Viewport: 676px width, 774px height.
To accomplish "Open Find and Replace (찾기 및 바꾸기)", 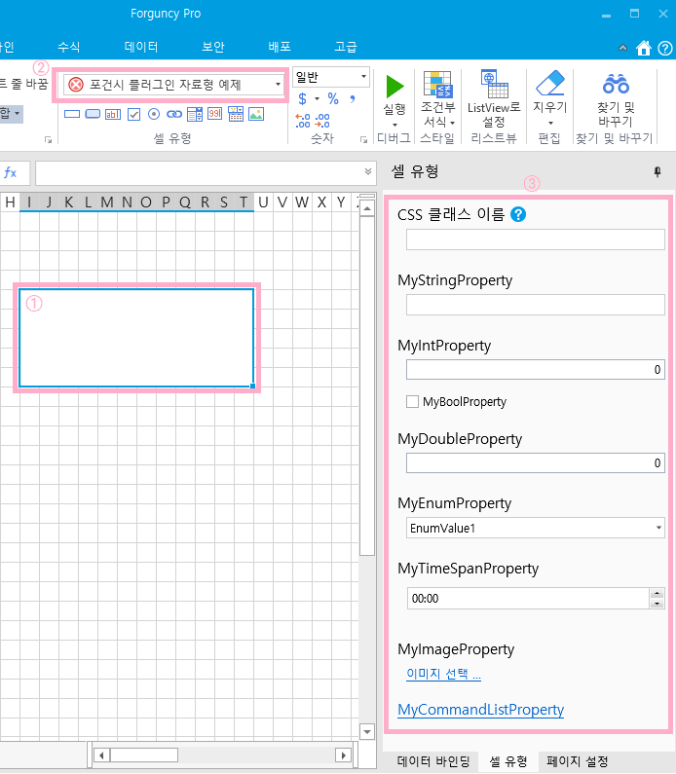I will (x=616, y=86).
